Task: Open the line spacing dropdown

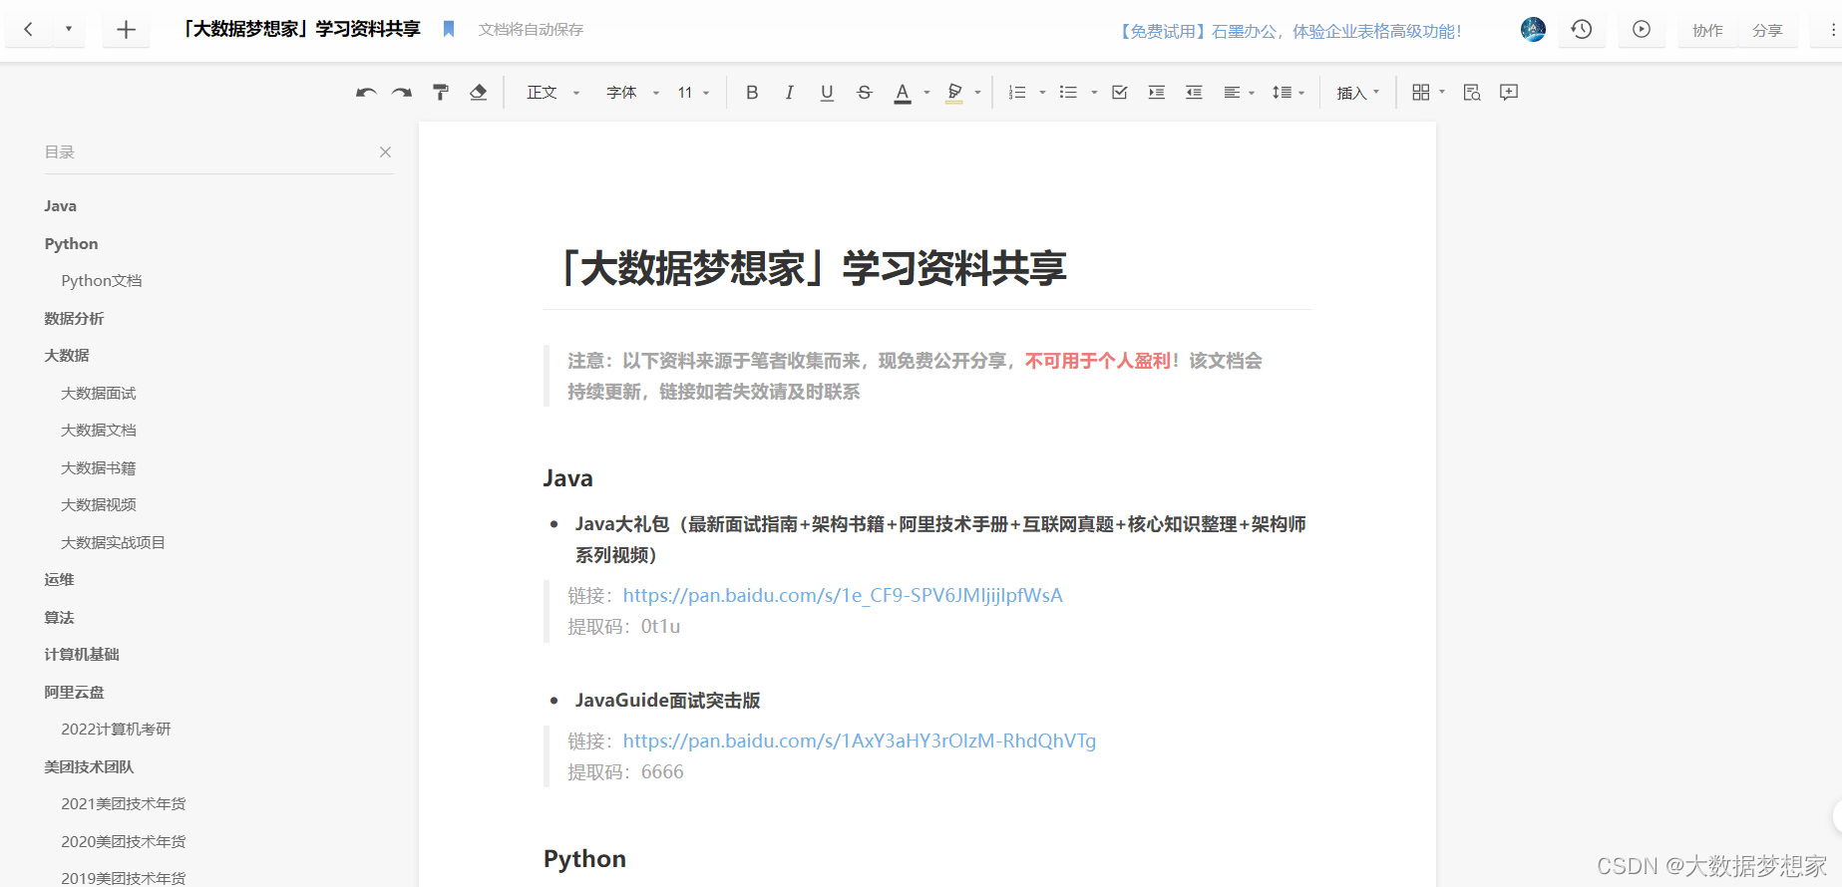Action: (1288, 93)
